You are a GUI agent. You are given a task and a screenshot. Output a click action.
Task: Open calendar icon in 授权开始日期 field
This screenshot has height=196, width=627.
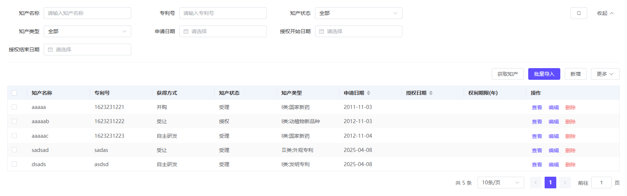click(x=322, y=31)
